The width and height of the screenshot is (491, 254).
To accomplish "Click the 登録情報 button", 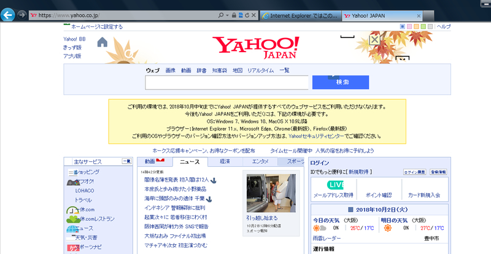I will click(438, 172).
